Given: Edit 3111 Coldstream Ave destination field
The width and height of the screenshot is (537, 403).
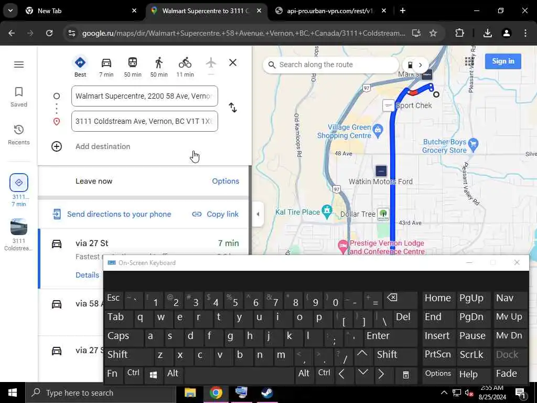Looking at the screenshot, I should tap(145, 121).
